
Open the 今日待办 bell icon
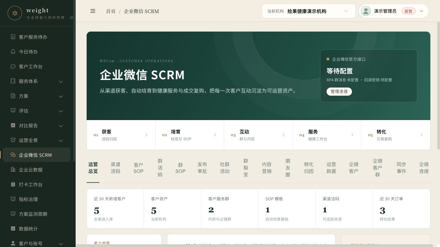[13, 51]
